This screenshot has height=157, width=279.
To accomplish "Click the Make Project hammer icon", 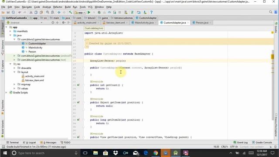I will click(x=71, y=13).
